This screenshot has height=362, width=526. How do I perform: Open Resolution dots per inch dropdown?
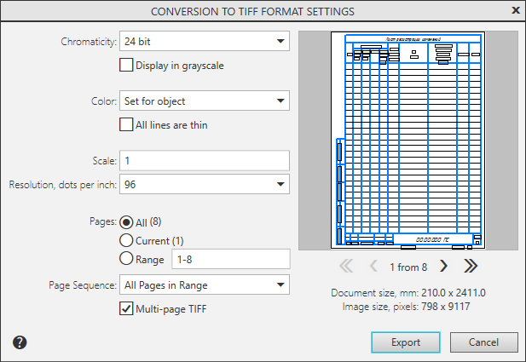[x=205, y=184]
